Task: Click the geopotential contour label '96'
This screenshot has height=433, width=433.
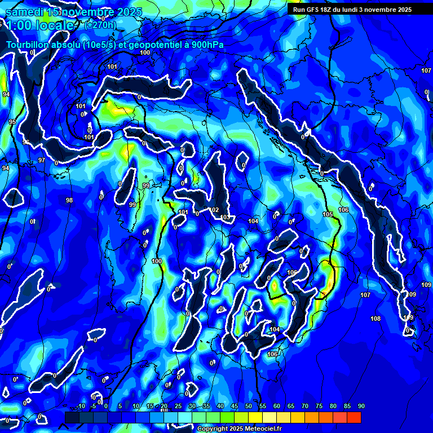Action: click(26, 142)
